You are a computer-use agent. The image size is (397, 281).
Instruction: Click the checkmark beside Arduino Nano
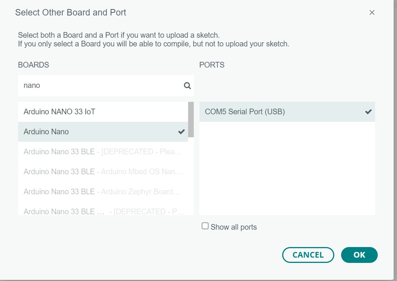click(x=182, y=132)
